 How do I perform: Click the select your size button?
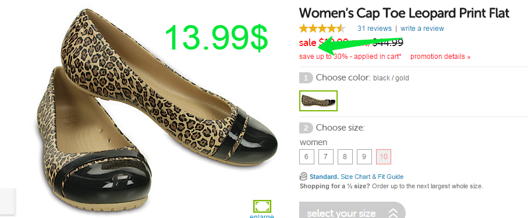coord(352,210)
